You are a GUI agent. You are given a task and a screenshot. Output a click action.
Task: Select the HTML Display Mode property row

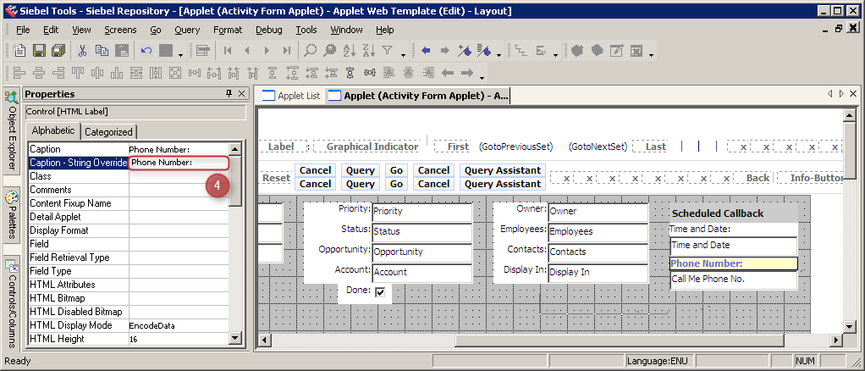129,325
